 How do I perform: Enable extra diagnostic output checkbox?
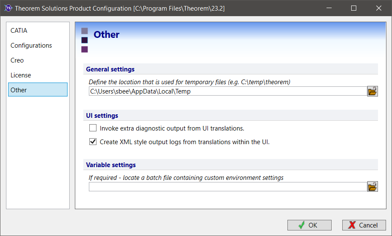[93, 128]
